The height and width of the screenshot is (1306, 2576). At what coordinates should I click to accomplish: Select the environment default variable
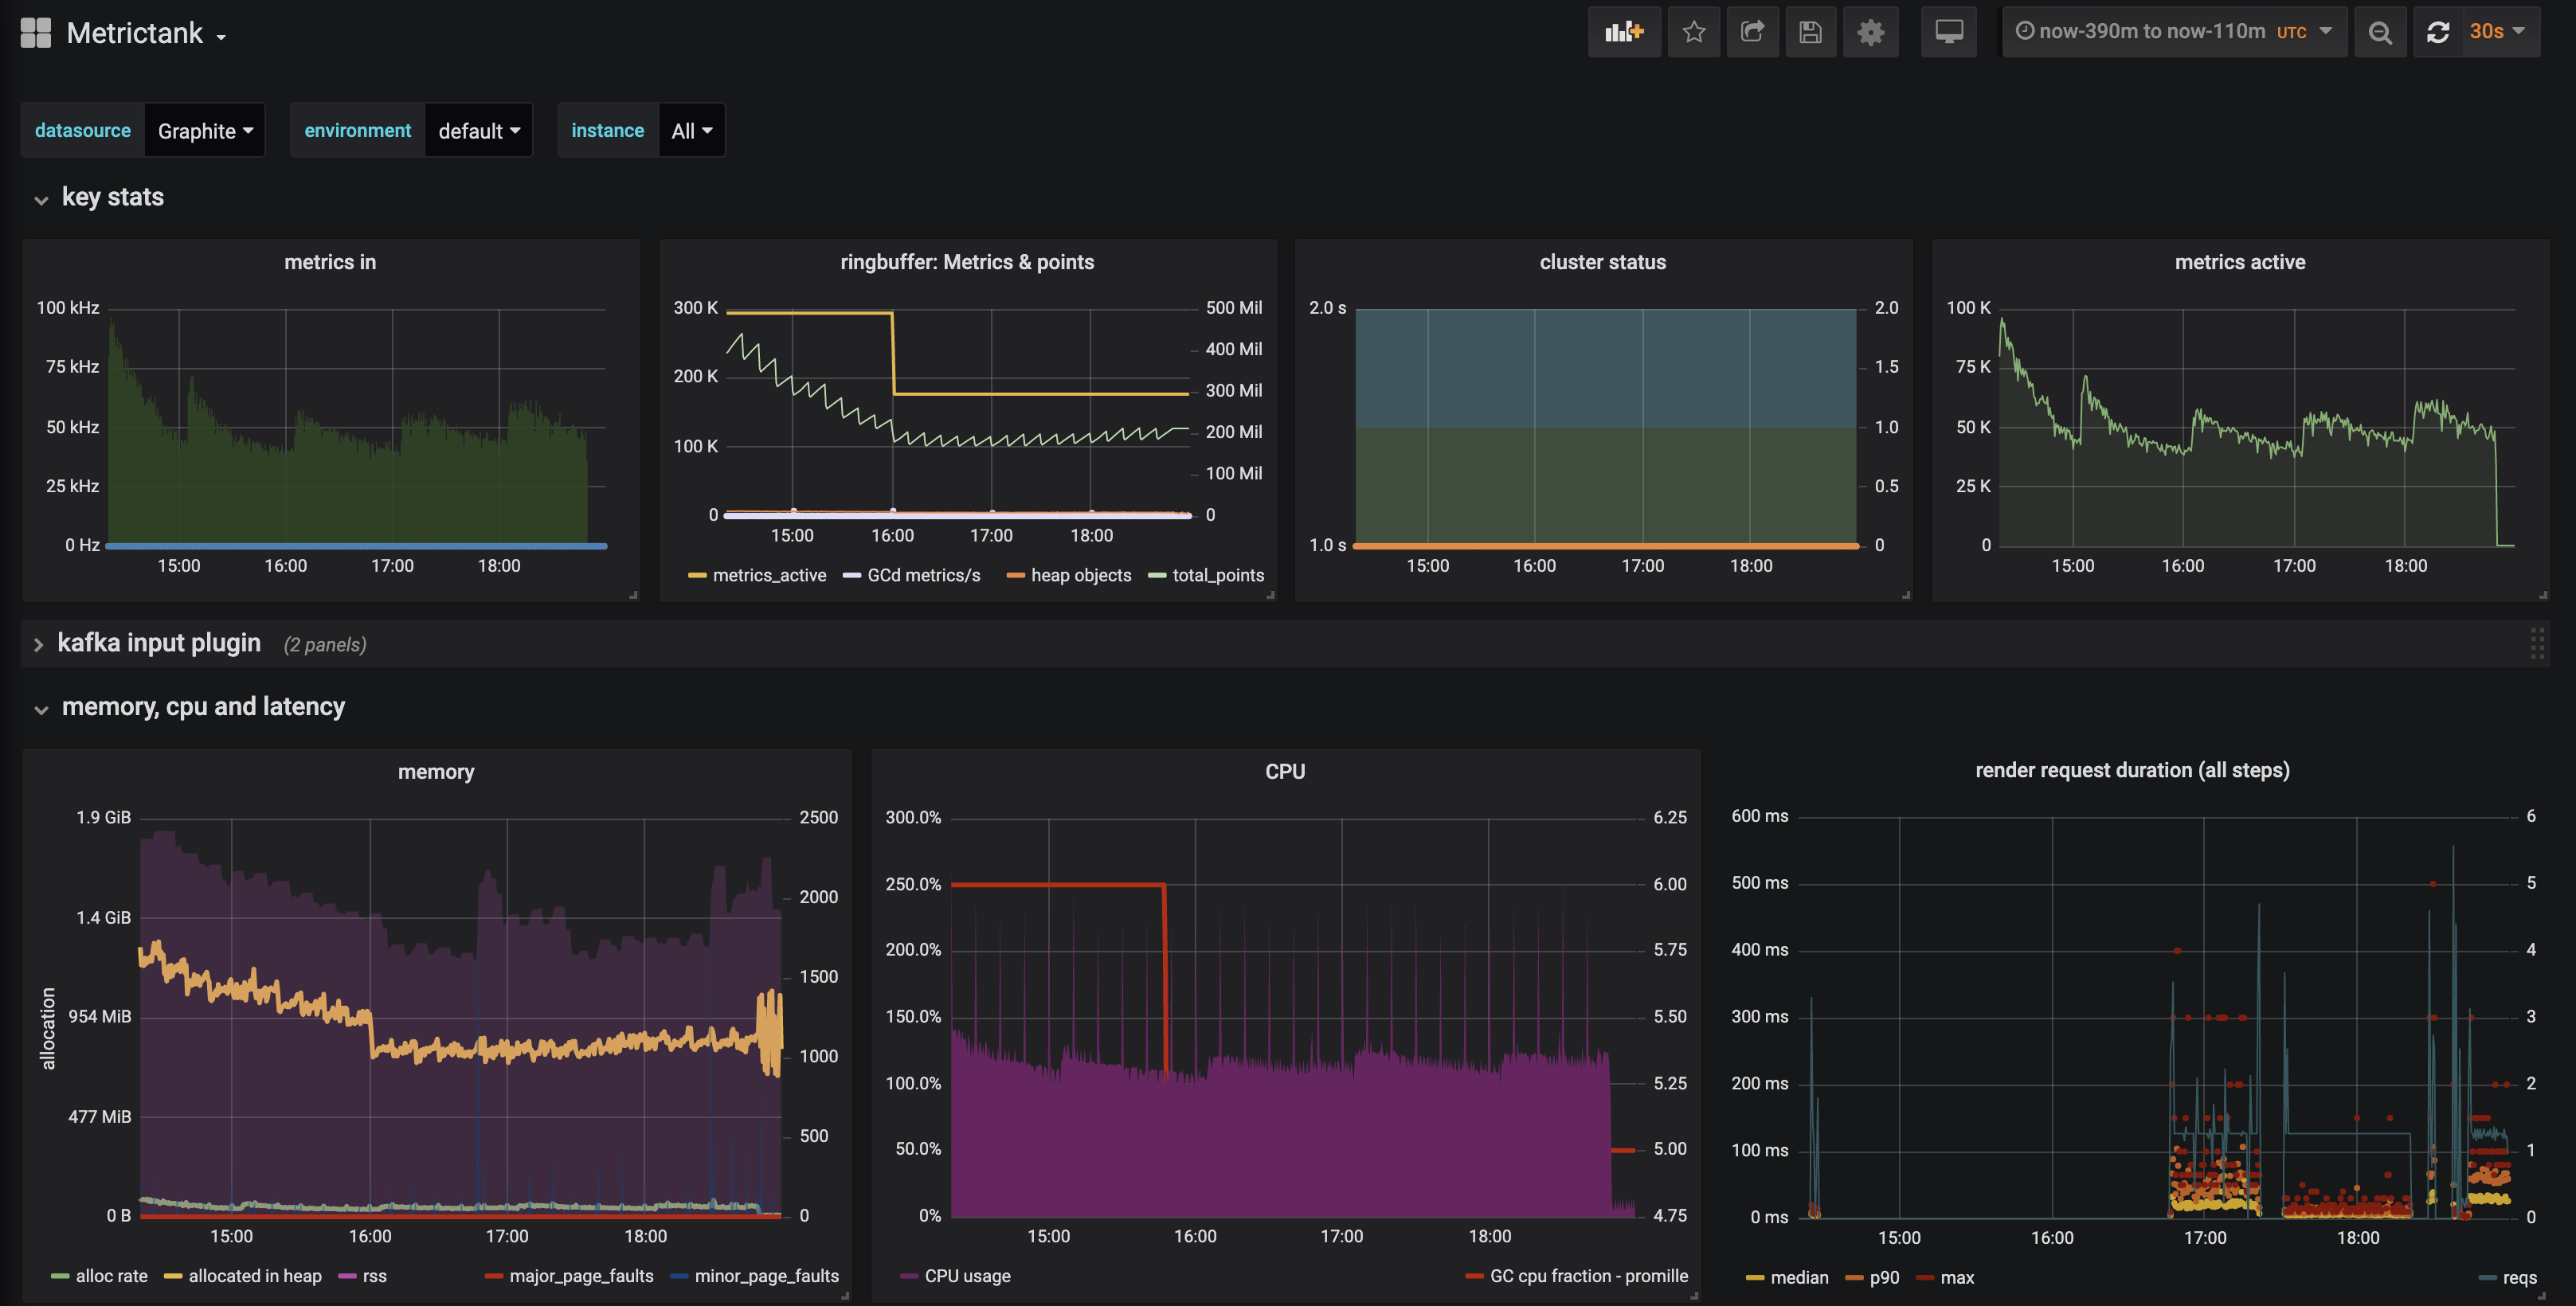click(x=478, y=130)
